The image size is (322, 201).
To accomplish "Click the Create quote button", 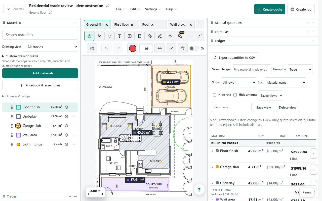I will (x=270, y=9).
